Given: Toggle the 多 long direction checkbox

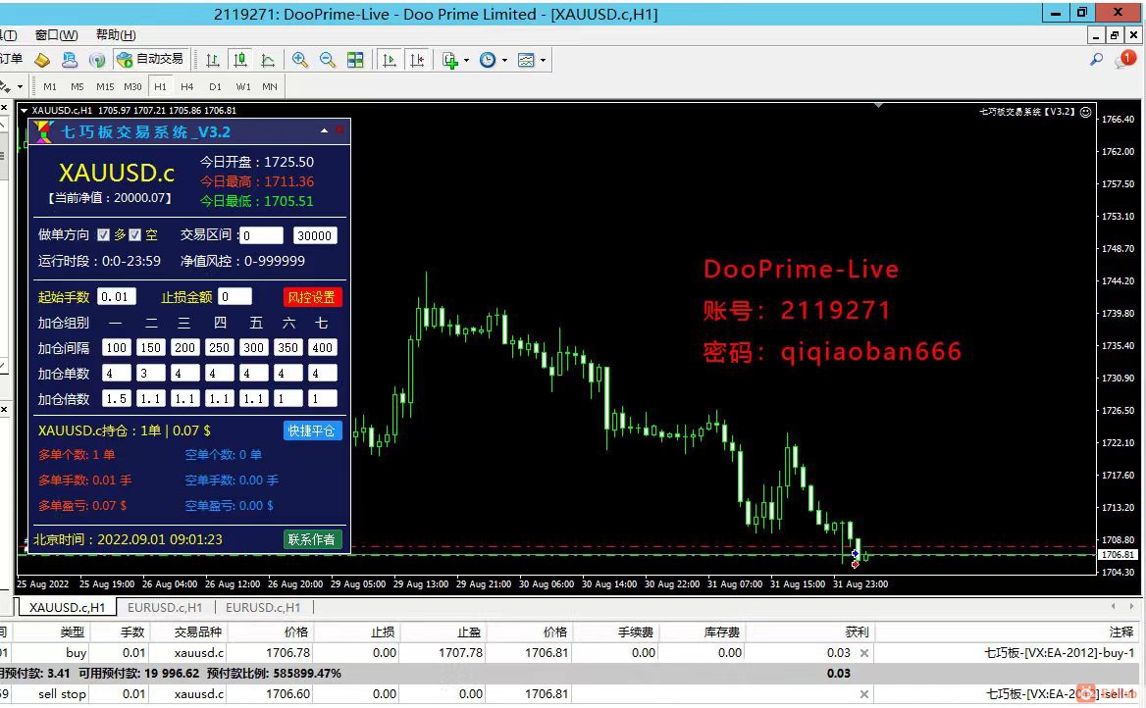Looking at the screenshot, I should point(104,234).
